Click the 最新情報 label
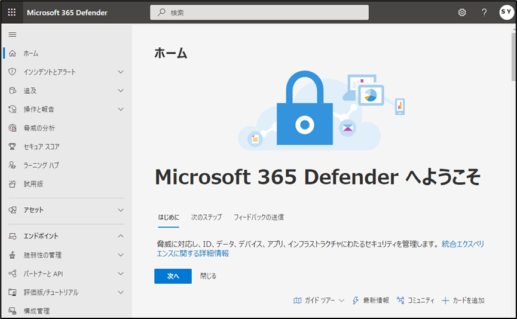This screenshot has height=319, width=517. (x=376, y=300)
